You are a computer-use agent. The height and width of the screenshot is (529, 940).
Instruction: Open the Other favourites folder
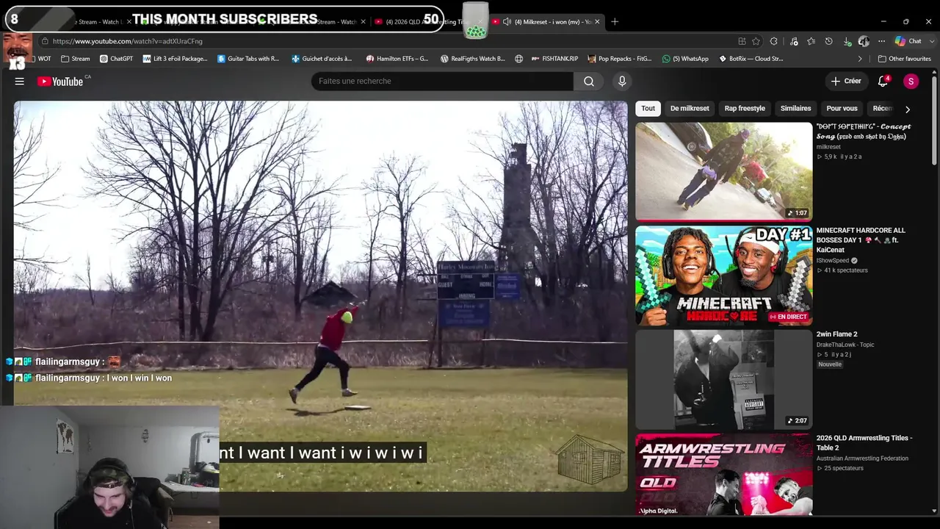pos(904,59)
